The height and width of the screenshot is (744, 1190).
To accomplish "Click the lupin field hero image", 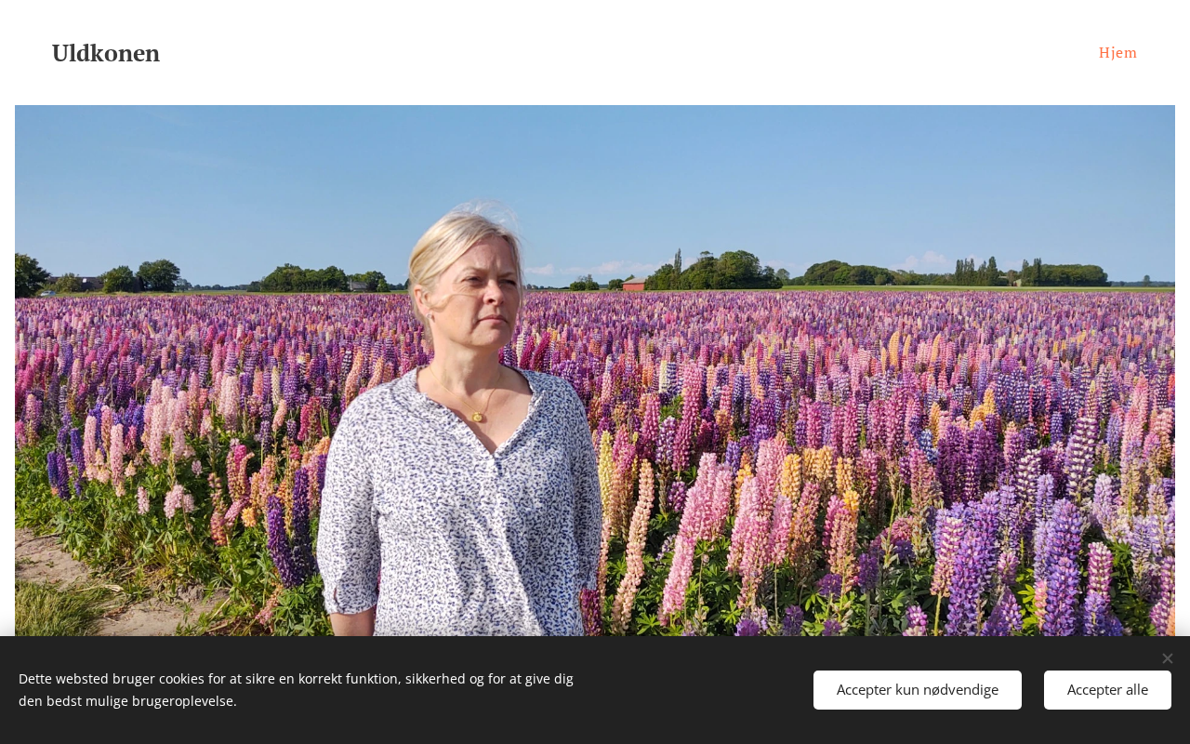I will [595, 370].
